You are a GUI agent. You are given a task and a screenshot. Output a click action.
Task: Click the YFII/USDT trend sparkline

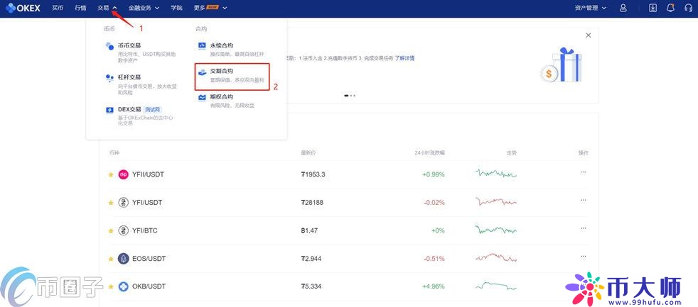pos(496,173)
